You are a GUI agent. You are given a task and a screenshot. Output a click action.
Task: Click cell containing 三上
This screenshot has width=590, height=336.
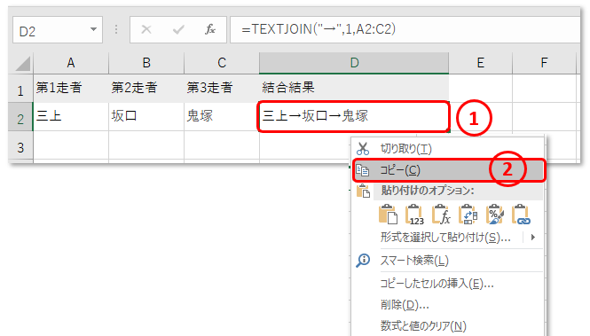(x=71, y=116)
